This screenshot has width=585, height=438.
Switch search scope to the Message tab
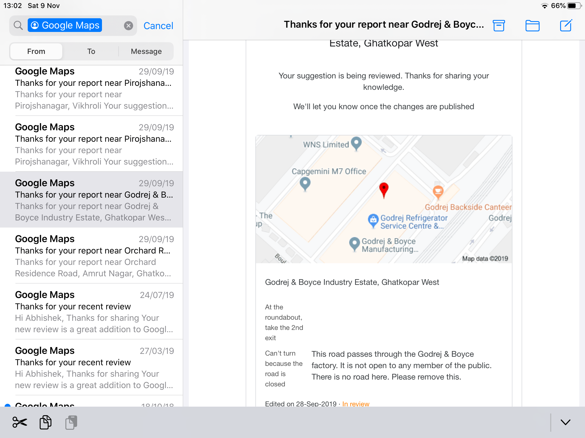pos(146,51)
